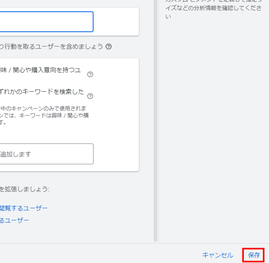The height and width of the screenshot is (263, 269).
Task: Open help tooltip for 興味 / 関心や購入意向 option
Action: coord(90,74)
